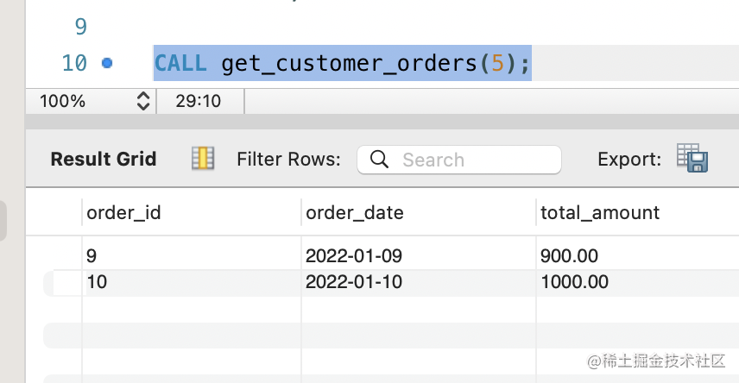Select the 1000.00 total amount cell
Viewport: 739px width, 383px height.
coord(574,282)
